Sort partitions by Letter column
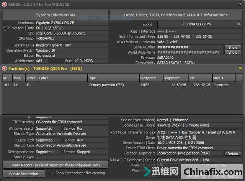The height and width of the screenshot is (181, 245). (32, 78)
